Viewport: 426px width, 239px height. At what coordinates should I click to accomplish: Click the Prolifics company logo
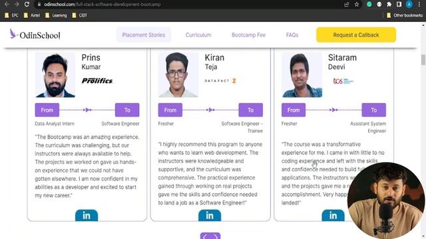point(97,81)
